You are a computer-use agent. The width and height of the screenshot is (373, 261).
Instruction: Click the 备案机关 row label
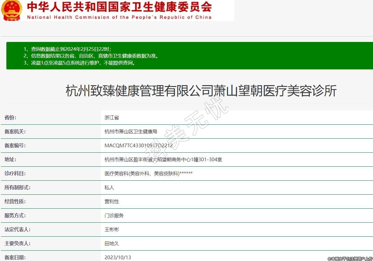click(x=15, y=131)
